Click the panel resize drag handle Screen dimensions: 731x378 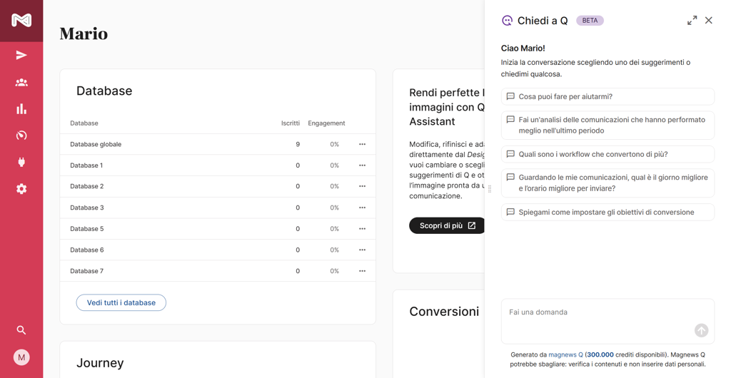489,189
